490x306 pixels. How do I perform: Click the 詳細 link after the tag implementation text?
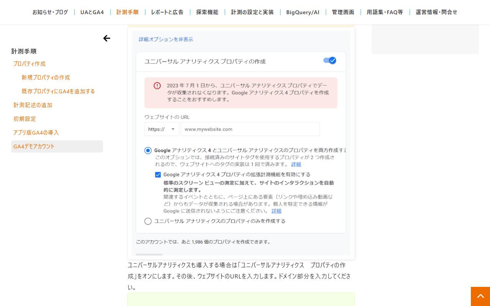(296, 164)
